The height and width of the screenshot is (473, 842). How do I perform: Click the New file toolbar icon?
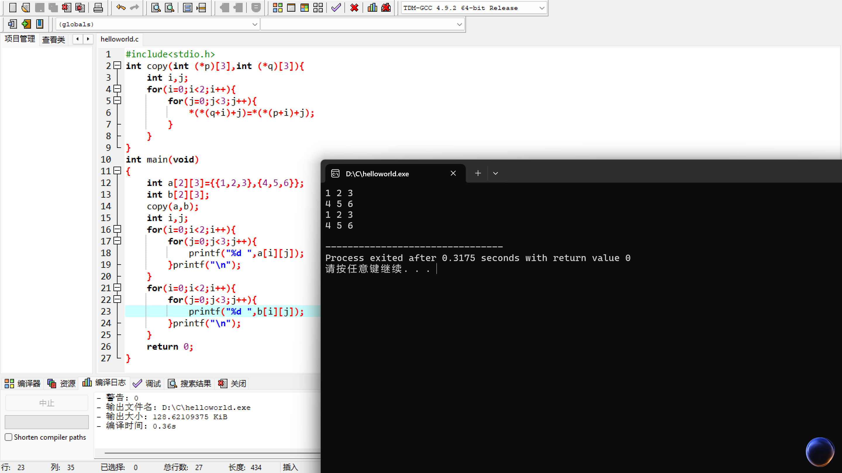tap(12, 7)
